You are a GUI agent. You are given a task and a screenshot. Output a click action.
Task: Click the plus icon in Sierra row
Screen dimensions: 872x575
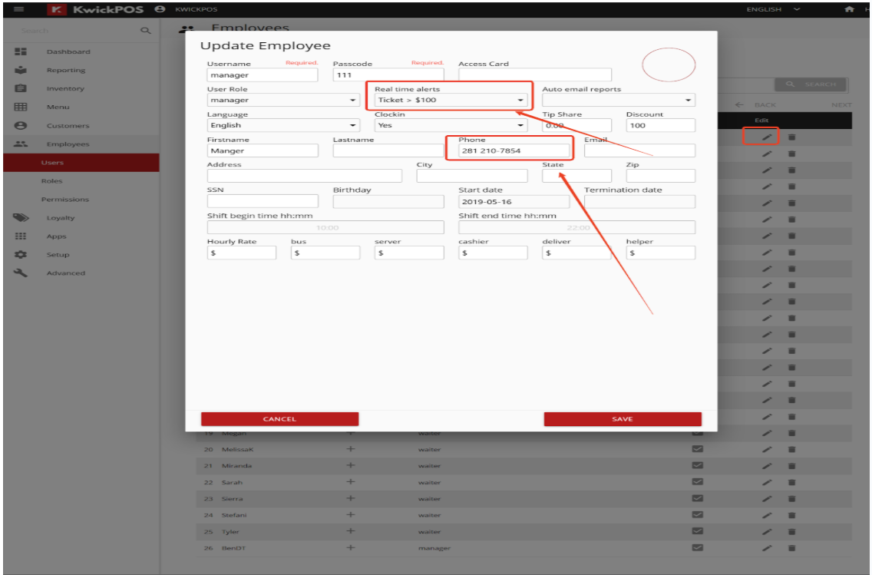click(x=350, y=498)
